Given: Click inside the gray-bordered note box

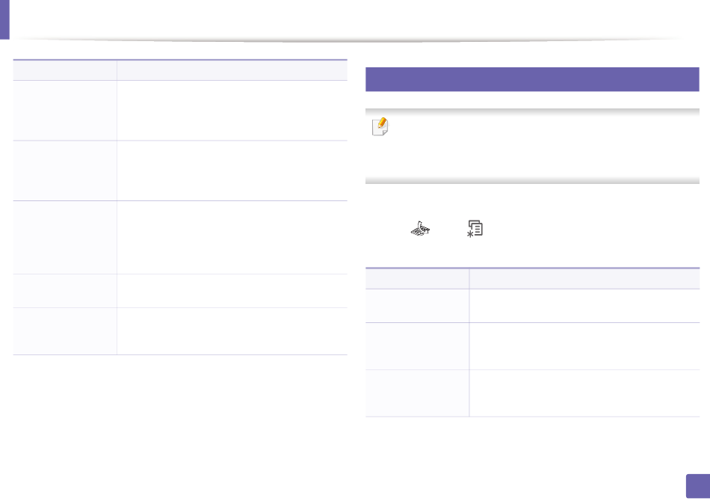Looking at the screenshot, I should pyautogui.click(x=532, y=146).
